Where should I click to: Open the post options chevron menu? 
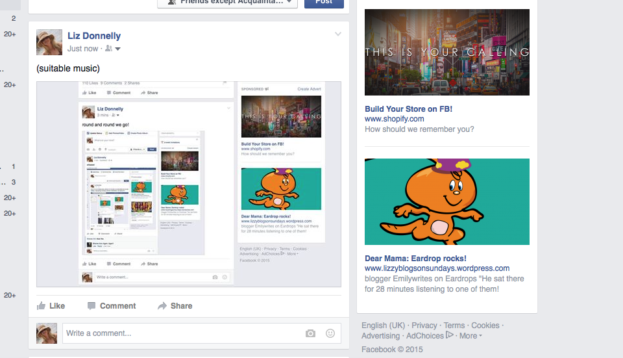(x=337, y=34)
